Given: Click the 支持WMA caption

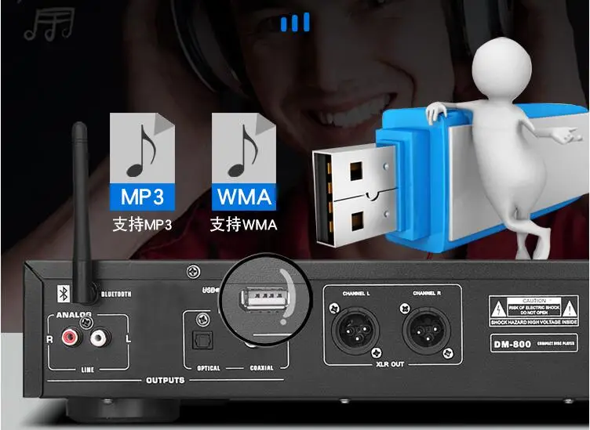Looking at the screenshot, I should click(244, 225).
